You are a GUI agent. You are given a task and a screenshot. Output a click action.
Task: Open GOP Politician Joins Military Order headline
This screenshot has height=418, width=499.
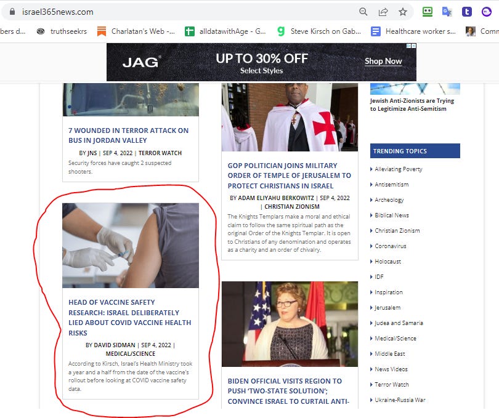[290, 175]
